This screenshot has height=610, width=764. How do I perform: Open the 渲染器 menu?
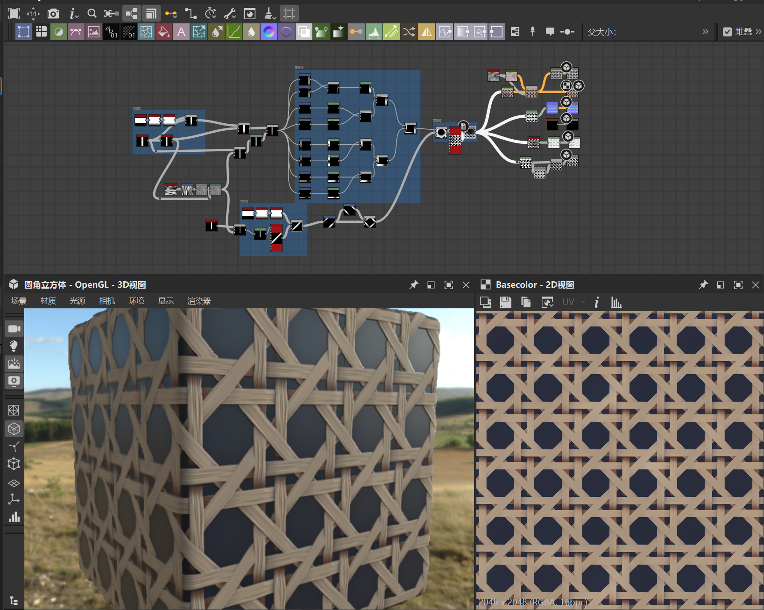[199, 301]
